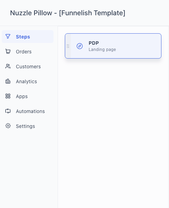Click the compass icon on PDP step

(x=80, y=46)
